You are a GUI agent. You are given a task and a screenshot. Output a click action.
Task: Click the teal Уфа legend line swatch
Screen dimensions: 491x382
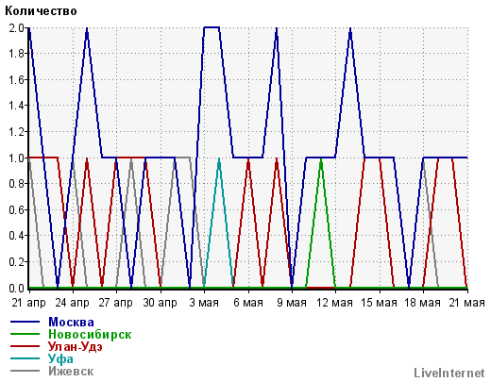coord(25,358)
